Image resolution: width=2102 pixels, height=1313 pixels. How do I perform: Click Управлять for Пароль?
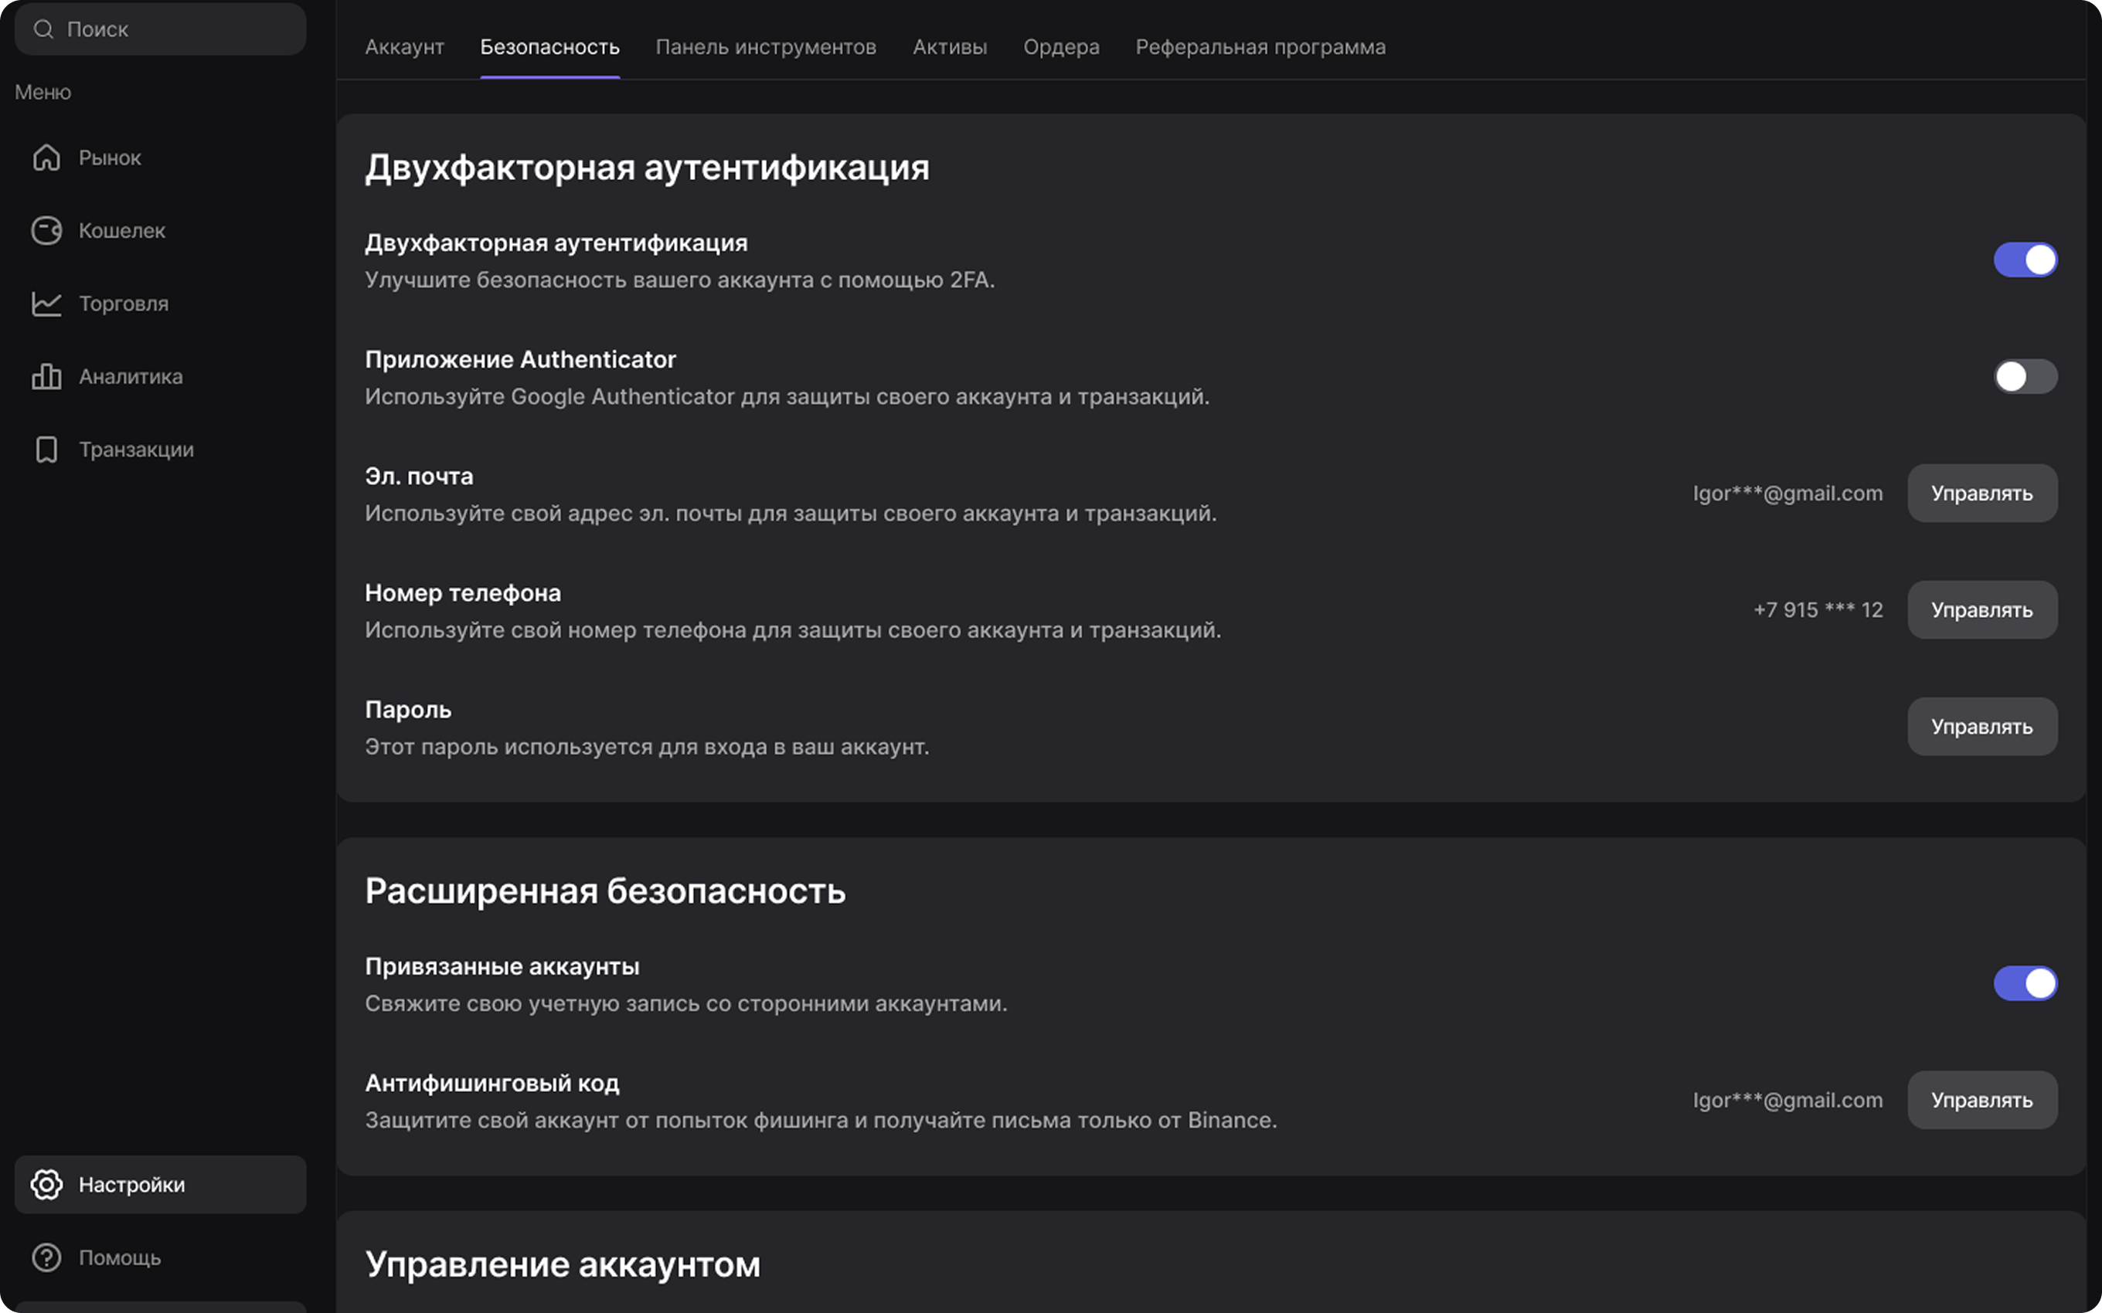(1982, 727)
